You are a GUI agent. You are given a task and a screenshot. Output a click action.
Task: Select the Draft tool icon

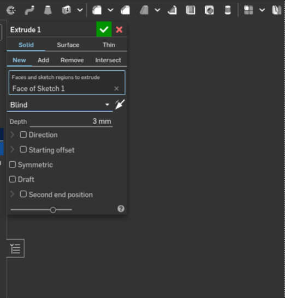(x=144, y=10)
